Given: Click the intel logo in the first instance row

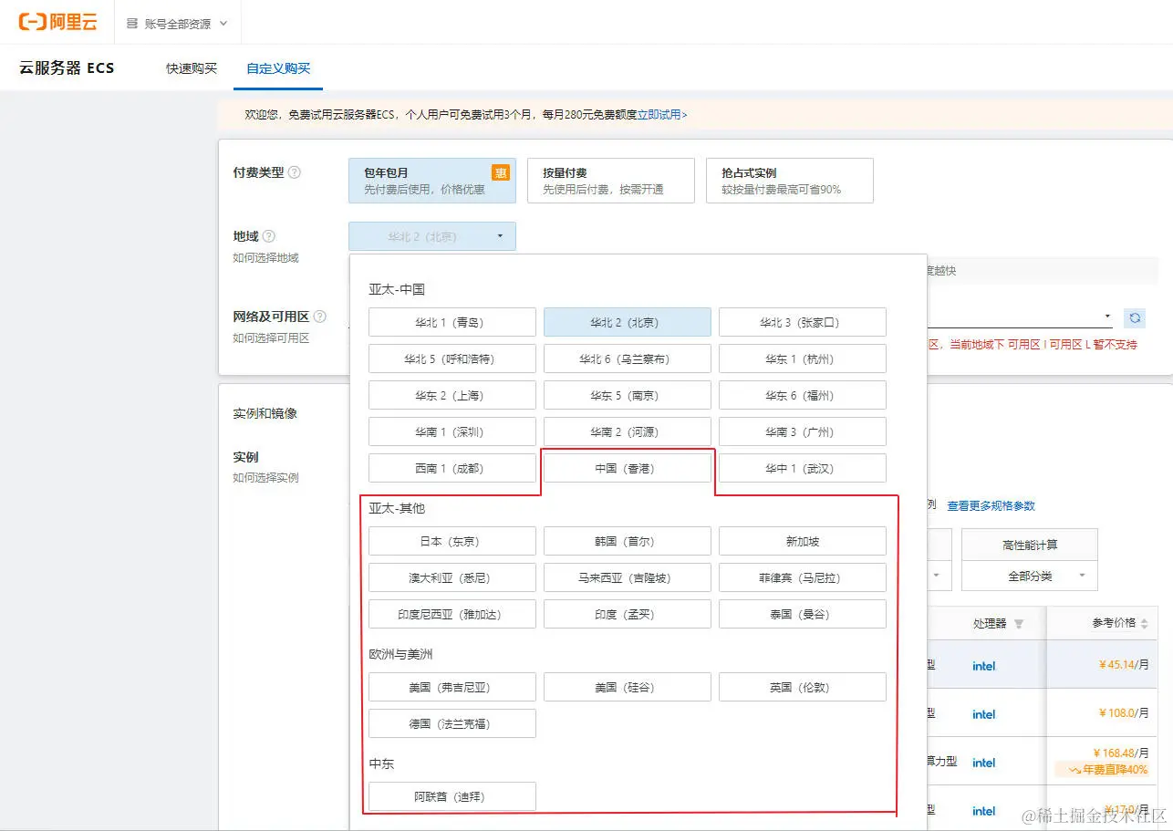Looking at the screenshot, I should 983,666.
